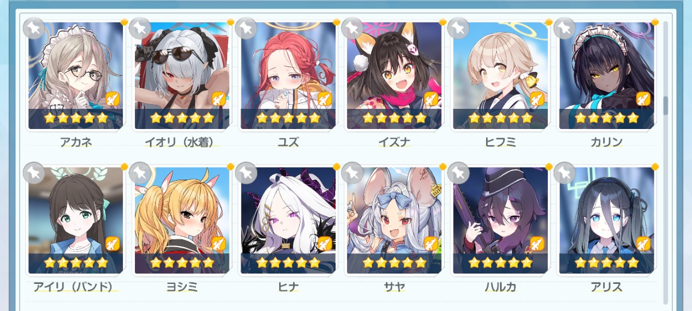The width and height of the screenshot is (692, 311).
Task: Click the ヨシミ name label
Action: pyautogui.click(x=182, y=287)
